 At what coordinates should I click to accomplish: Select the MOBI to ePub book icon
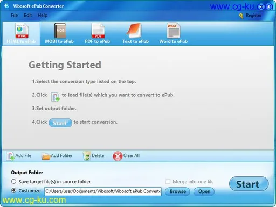60,31
